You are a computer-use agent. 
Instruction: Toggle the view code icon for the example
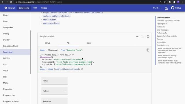[143, 36]
